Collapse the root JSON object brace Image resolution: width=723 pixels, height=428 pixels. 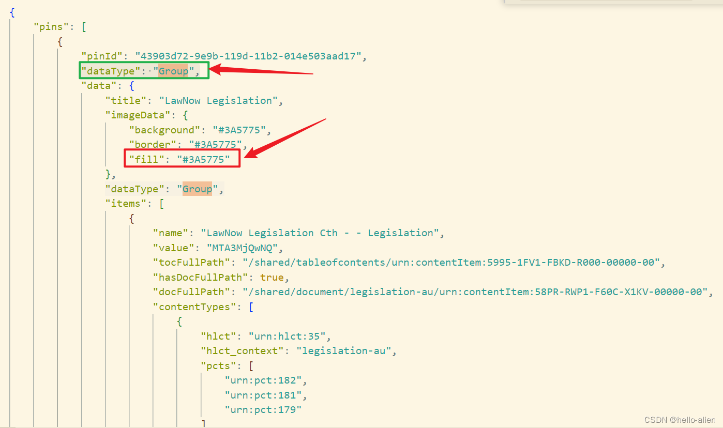11,12
